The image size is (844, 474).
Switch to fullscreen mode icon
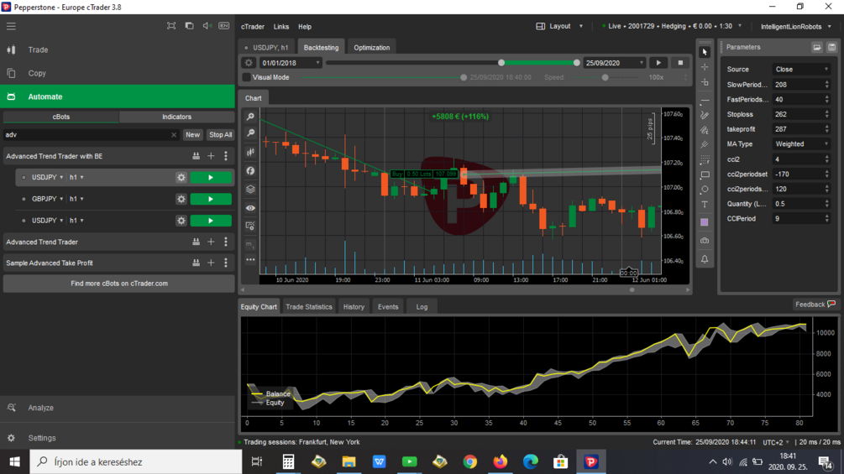pos(171,26)
